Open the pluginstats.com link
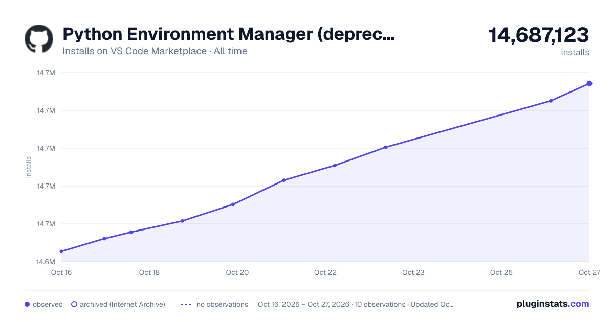This screenshot has width=614, height=322. [x=553, y=304]
